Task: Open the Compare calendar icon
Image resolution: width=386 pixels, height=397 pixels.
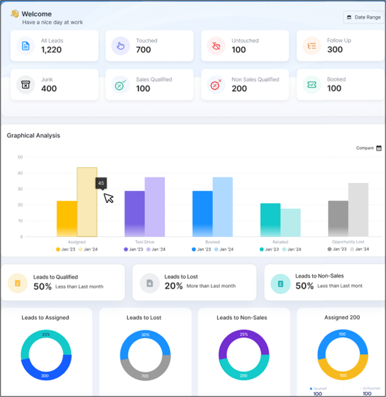Action: 379,148
